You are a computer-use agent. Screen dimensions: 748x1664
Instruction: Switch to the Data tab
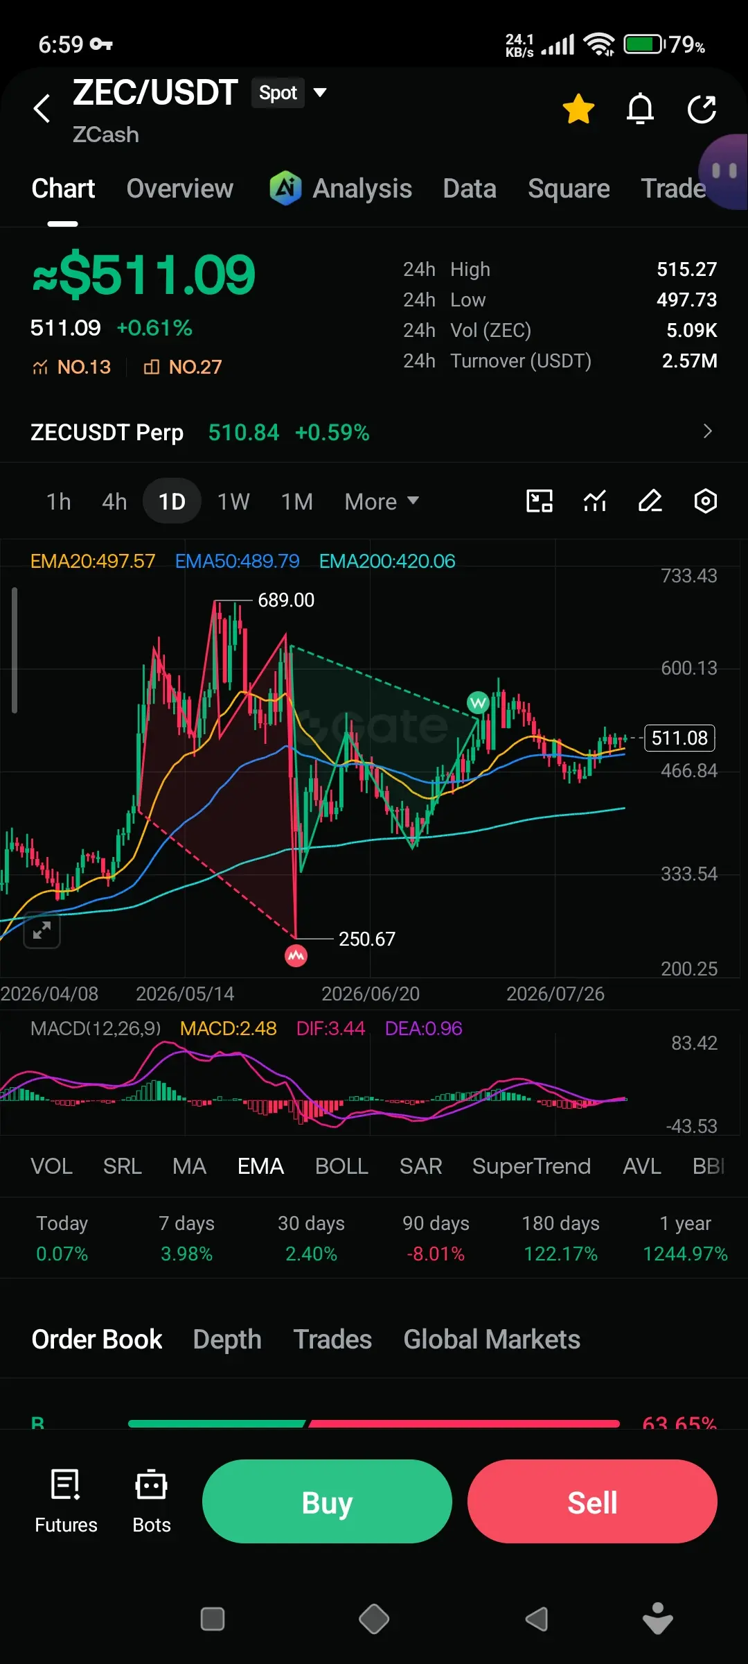470,189
